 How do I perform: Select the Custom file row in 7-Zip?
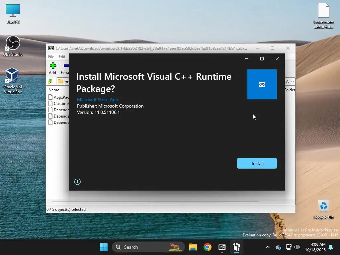point(58,104)
